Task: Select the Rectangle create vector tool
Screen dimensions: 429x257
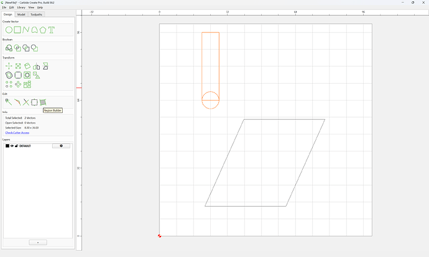Action: [17, 30]
